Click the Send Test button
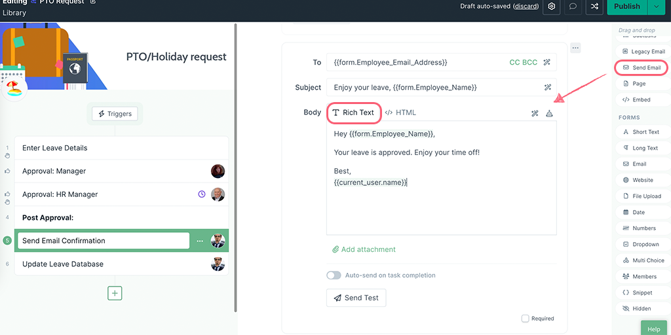The image size is (671, 335). click(356, 298)
